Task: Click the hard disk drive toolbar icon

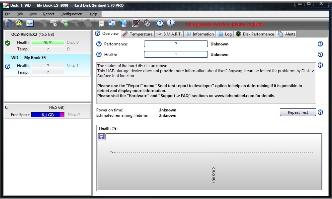Action: 30,23
